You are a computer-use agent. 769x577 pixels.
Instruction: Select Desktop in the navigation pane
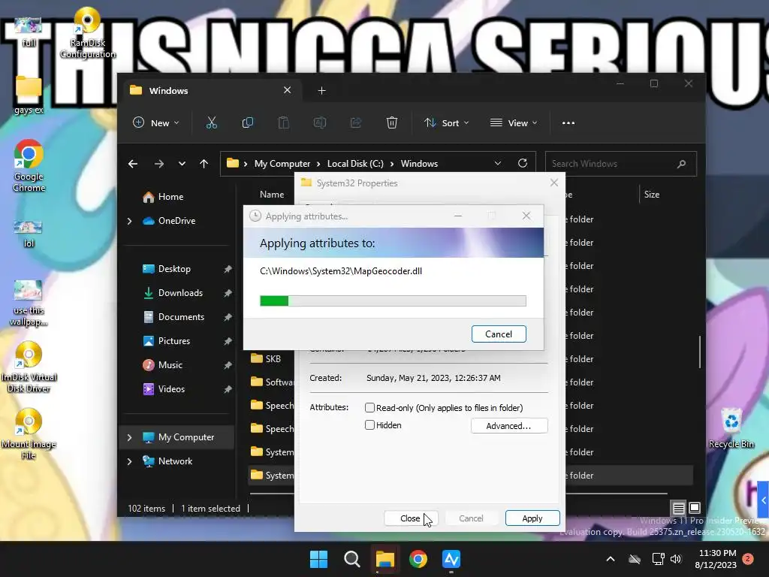pos(174,269)
